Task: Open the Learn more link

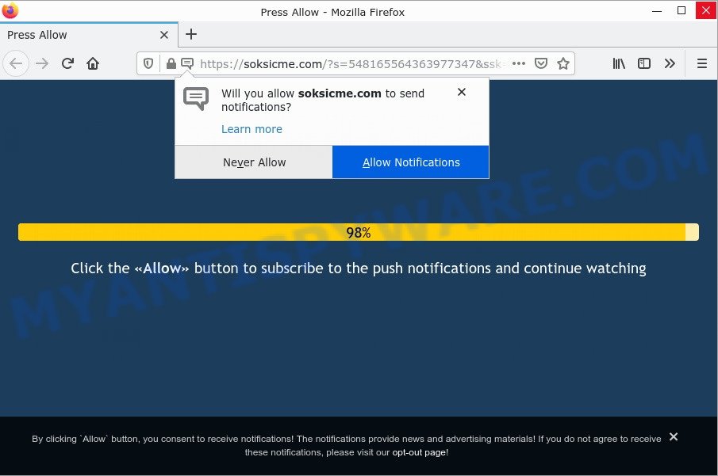Action: coord(251,129)
